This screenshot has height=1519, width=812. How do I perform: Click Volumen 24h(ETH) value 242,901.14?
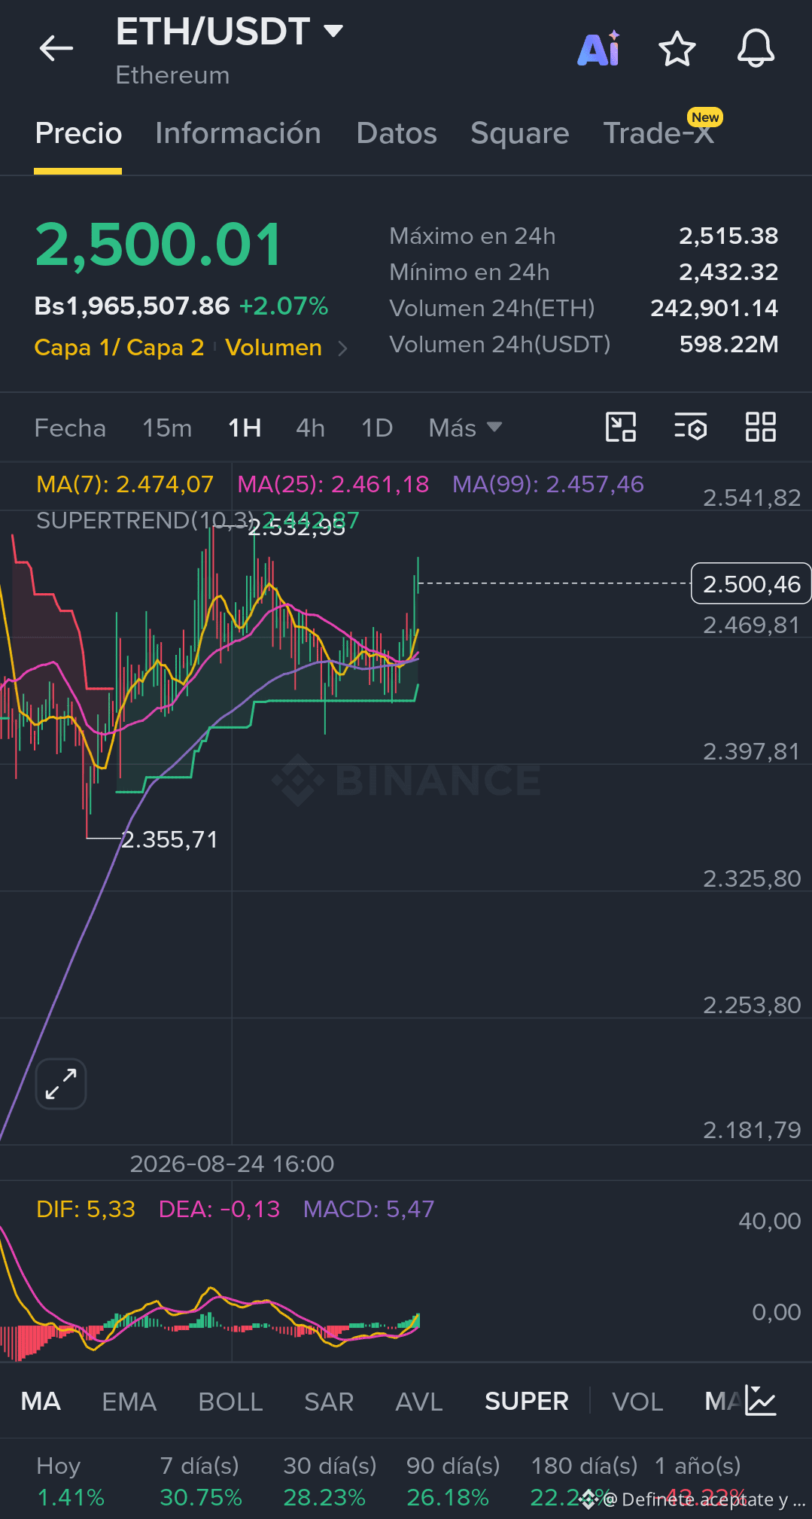pyautogui.click(x=714, y=308)
